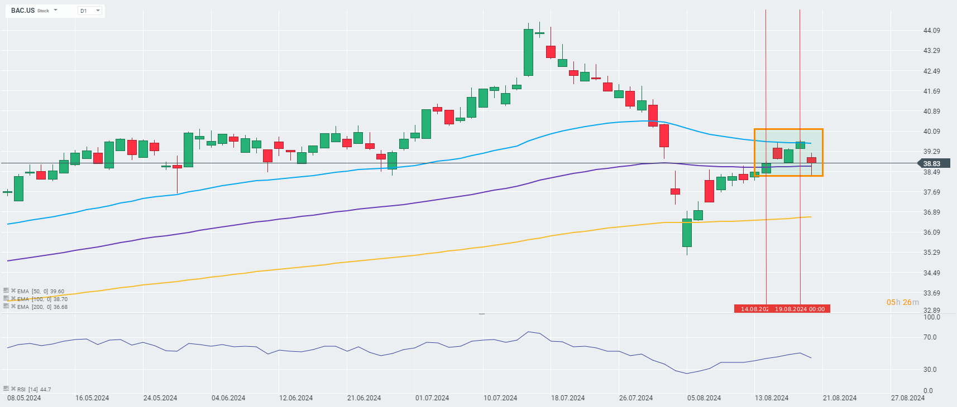Remove the EMA 200 indicator with its X

pos(13,306)
